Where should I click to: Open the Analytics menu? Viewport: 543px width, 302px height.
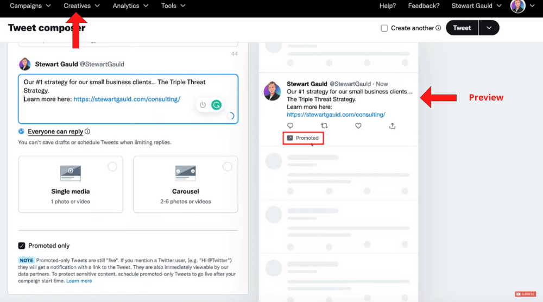(130, 6)
